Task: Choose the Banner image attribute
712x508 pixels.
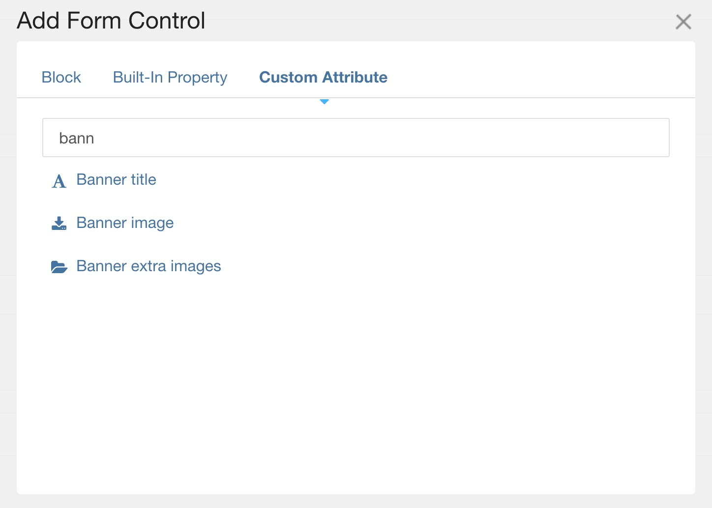Action: click(125, 223)
